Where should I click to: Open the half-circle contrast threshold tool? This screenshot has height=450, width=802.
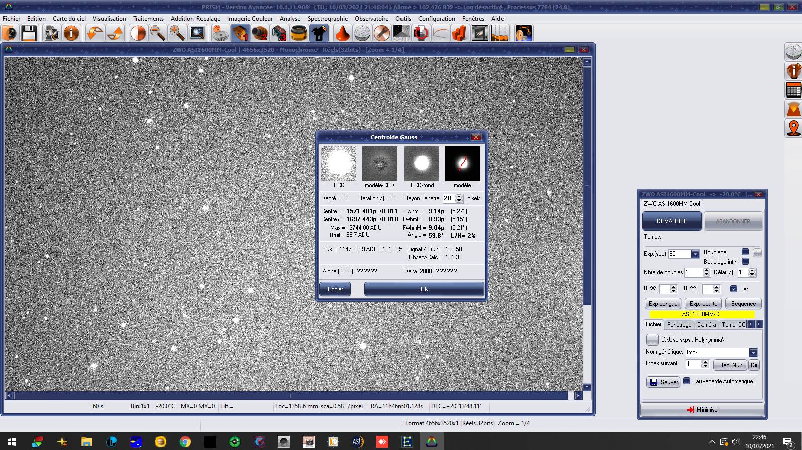click(x=138, y=33)
